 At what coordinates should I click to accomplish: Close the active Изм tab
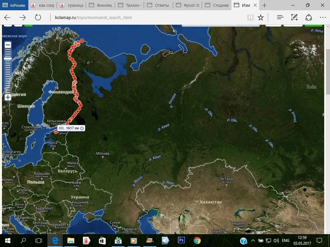[x=255, y=5]
